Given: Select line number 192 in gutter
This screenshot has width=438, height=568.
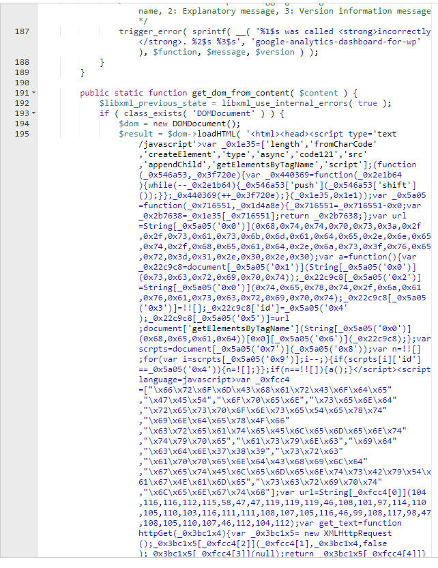Looking at the screenshot, I should 22,103.
